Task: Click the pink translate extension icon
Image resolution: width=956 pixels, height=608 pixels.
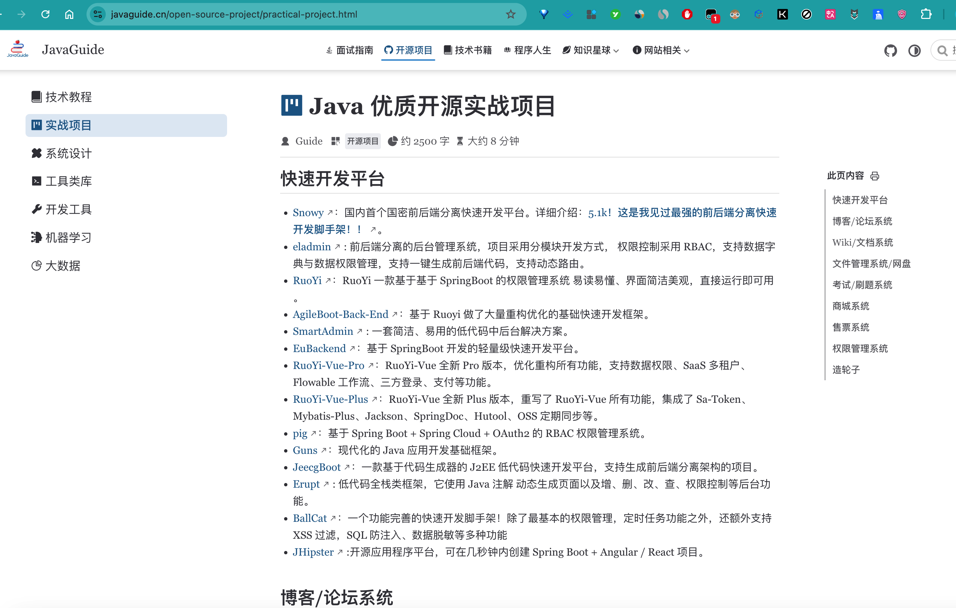Action: point(830,14)
